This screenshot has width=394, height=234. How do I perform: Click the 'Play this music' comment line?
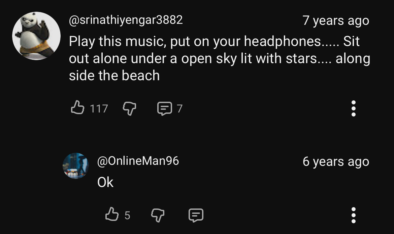214,41
